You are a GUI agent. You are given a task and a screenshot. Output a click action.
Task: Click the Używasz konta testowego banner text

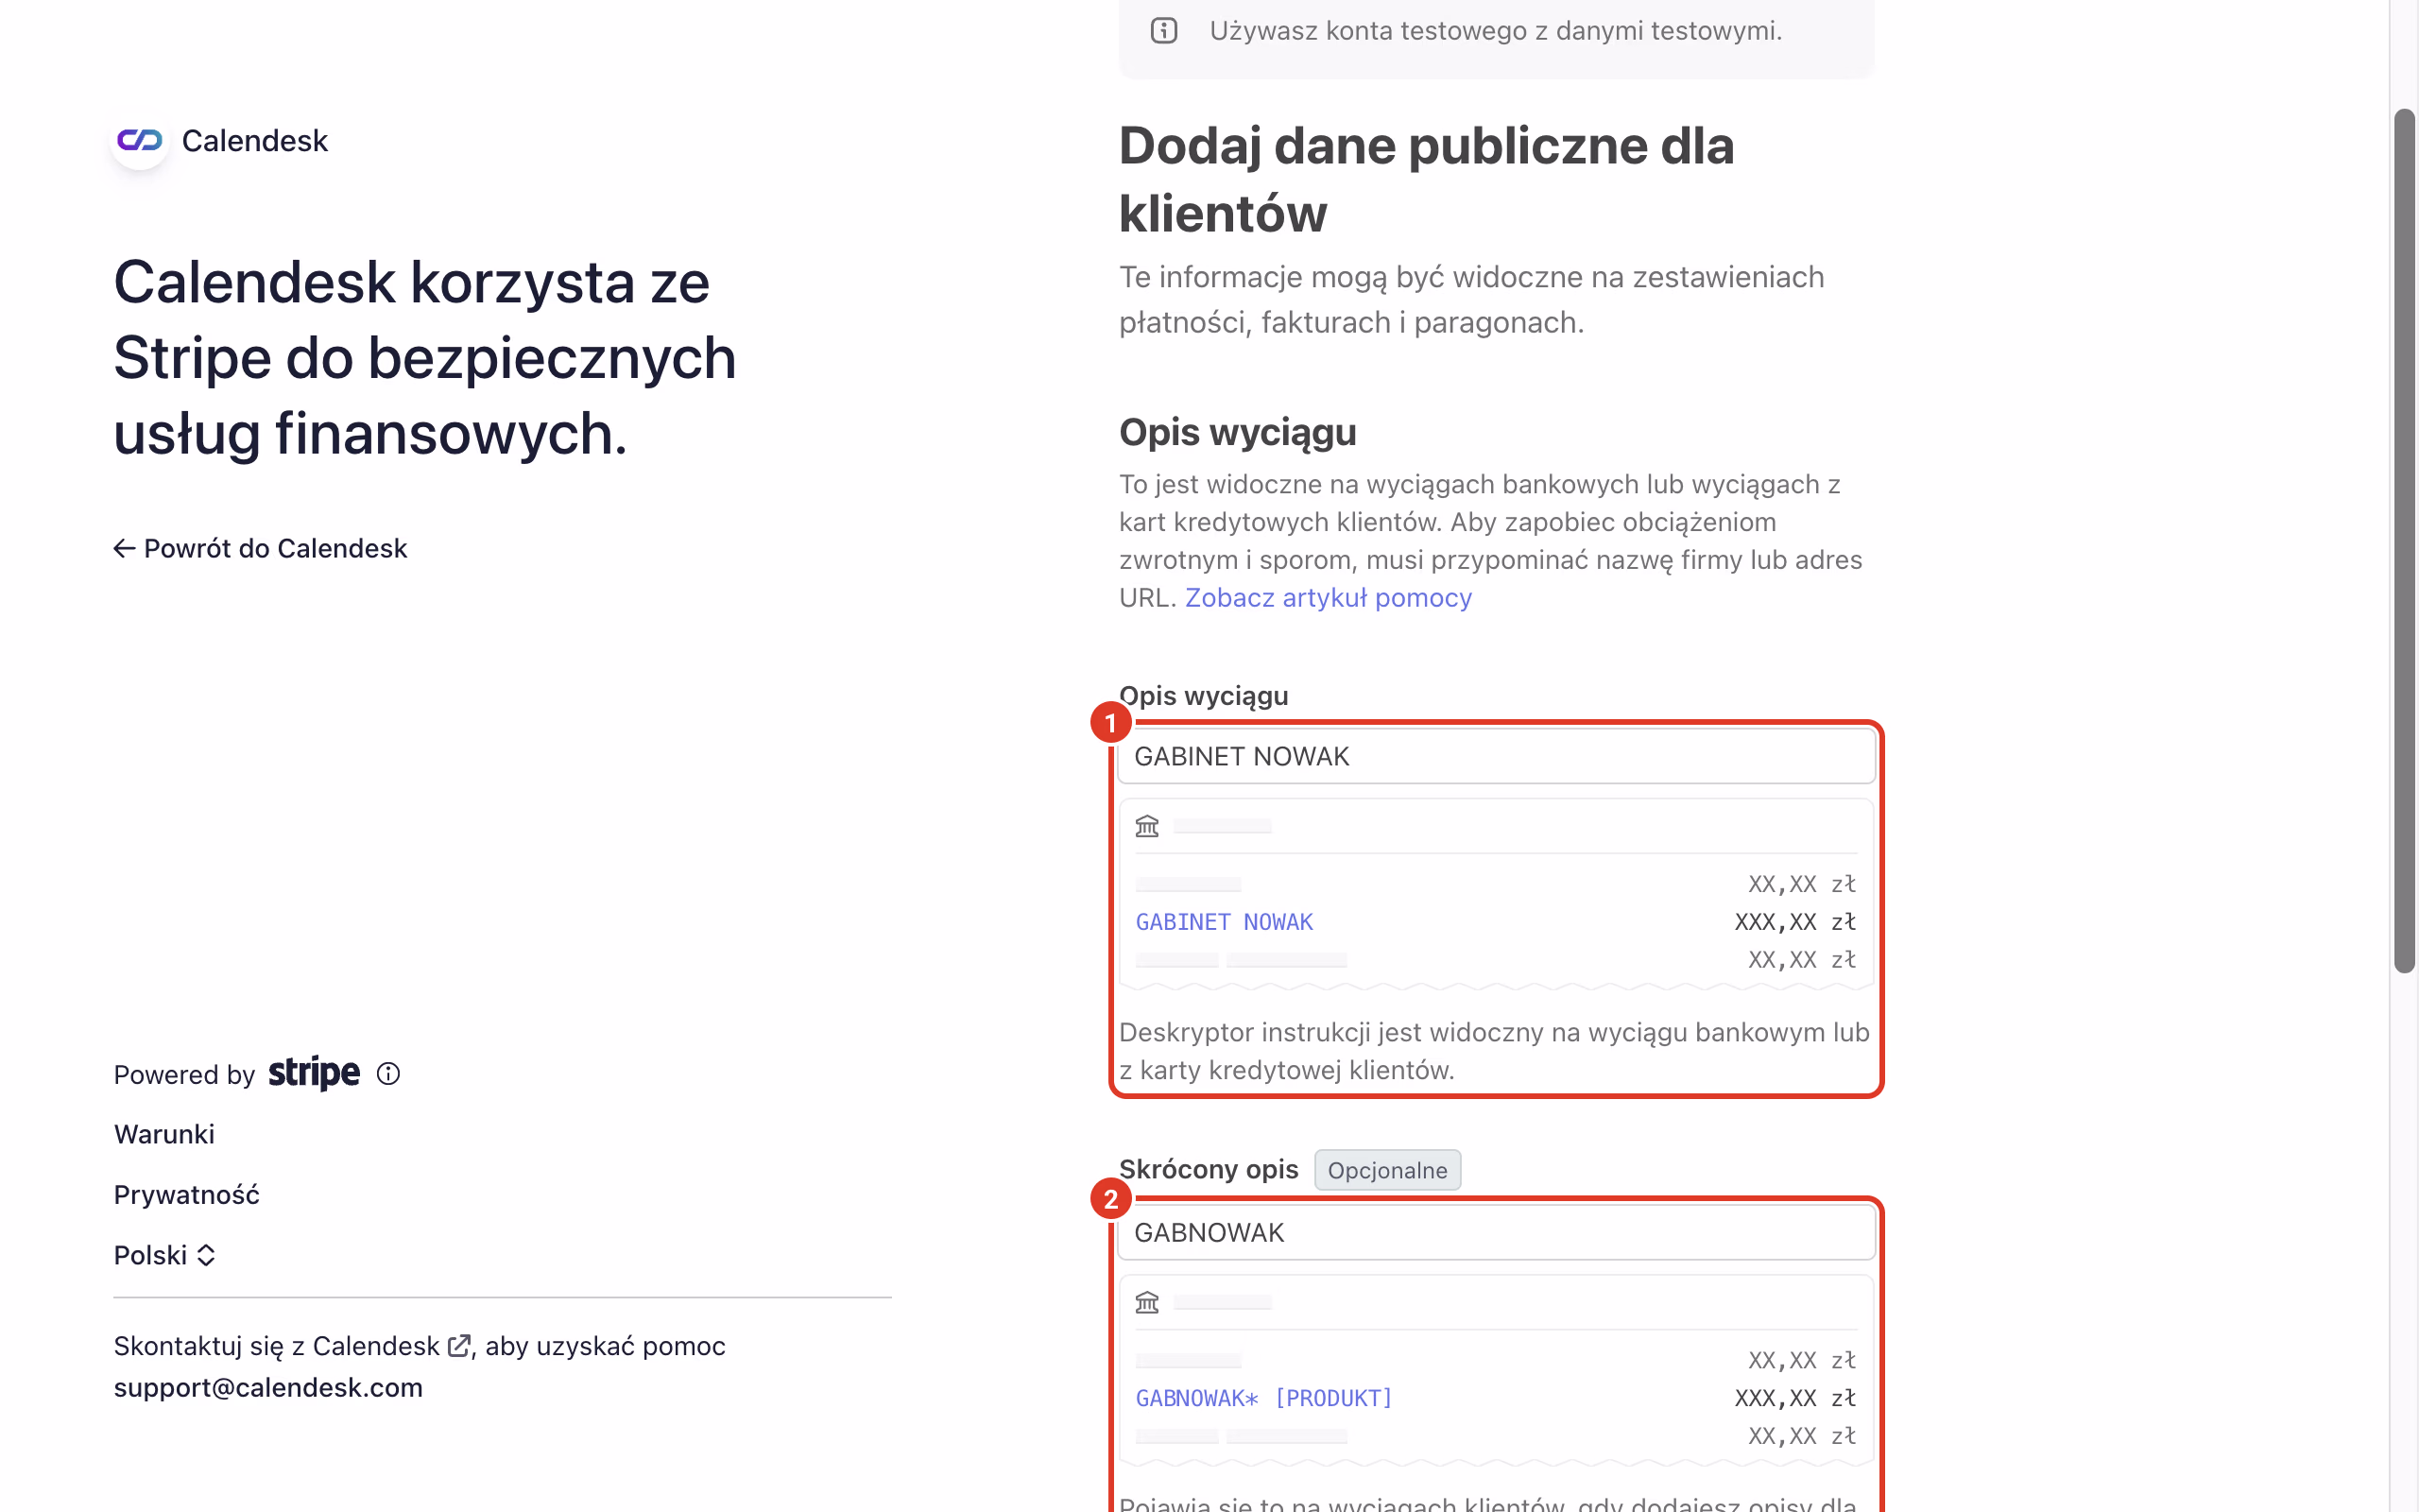pyautogui.click(x=1496, y=31)
